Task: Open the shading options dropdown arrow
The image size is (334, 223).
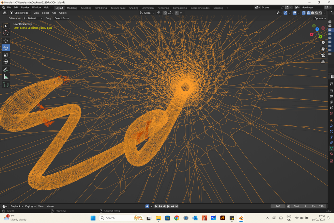Action: tap(324, 13)
